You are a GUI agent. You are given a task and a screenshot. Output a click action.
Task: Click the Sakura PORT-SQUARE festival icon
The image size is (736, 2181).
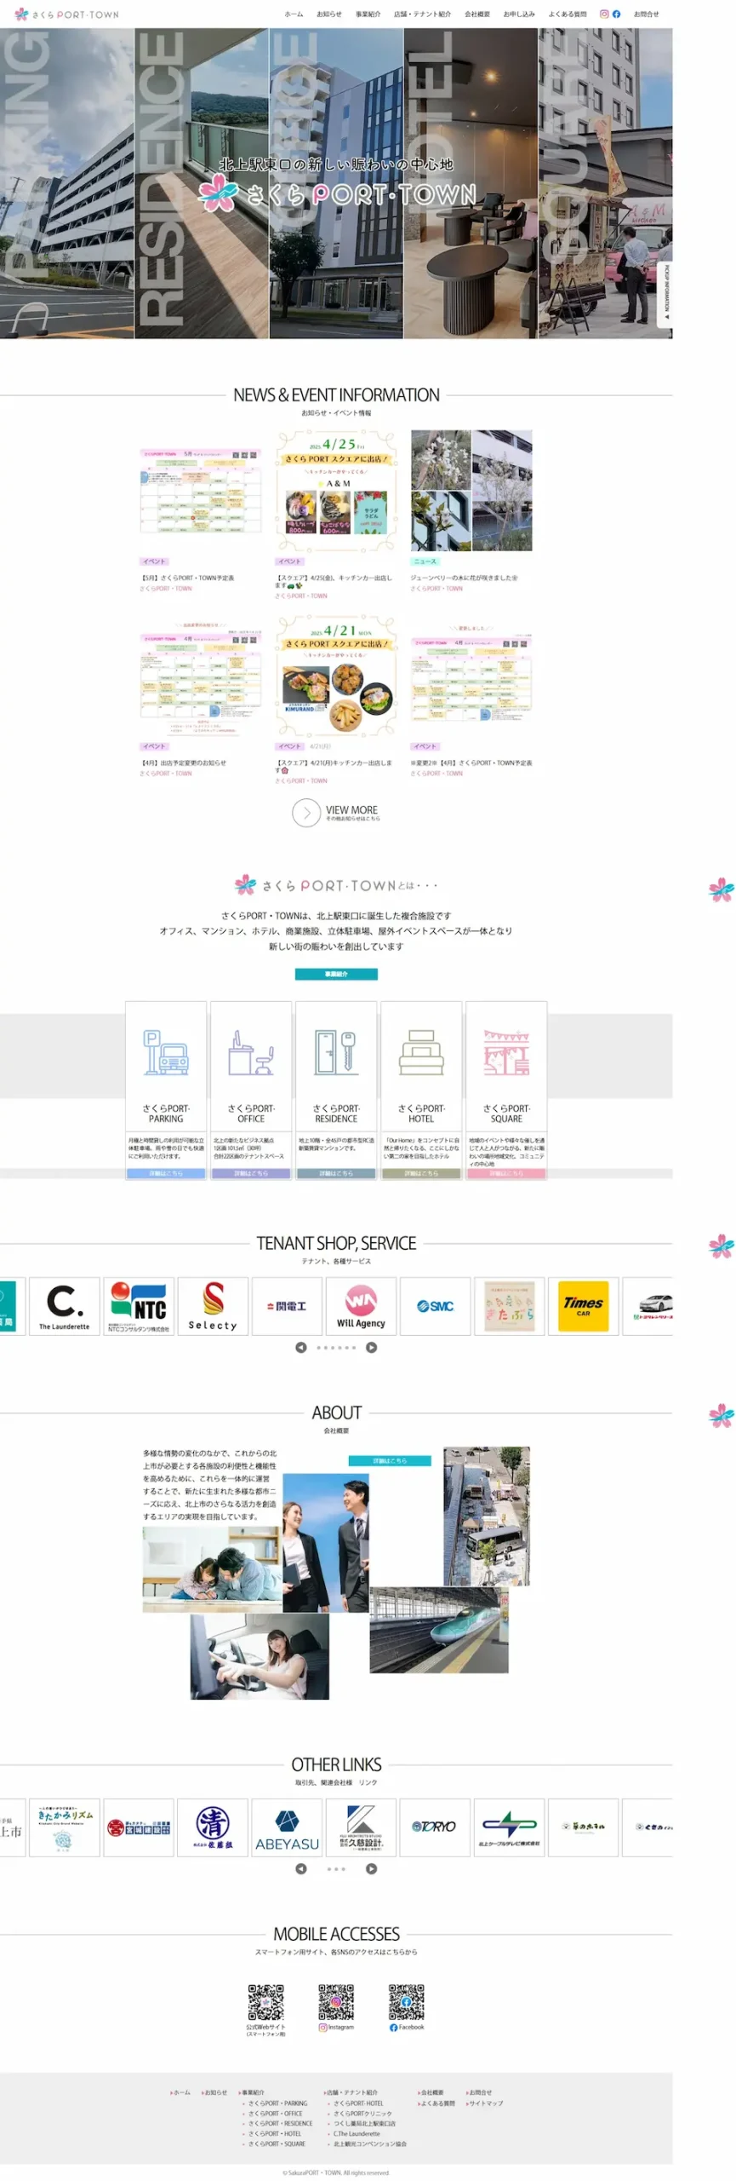506,1052
